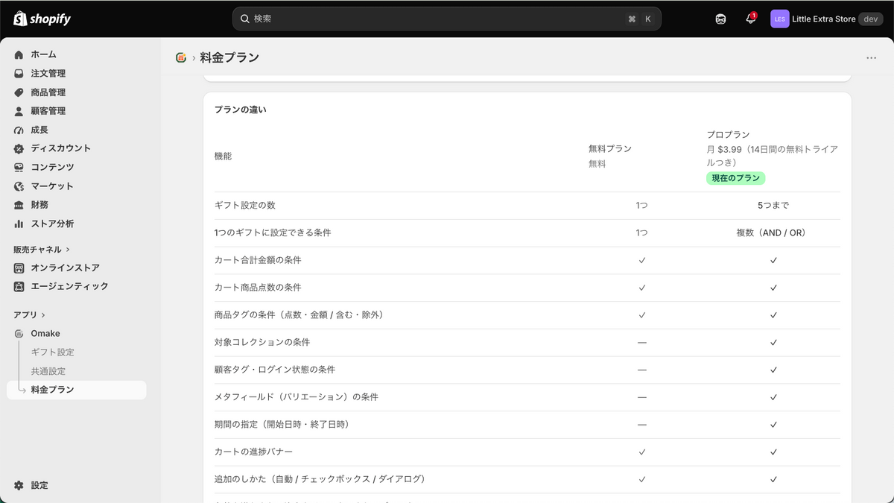Click the プロプラン column header
The image size is (894, 503).
tap(728, 135)
